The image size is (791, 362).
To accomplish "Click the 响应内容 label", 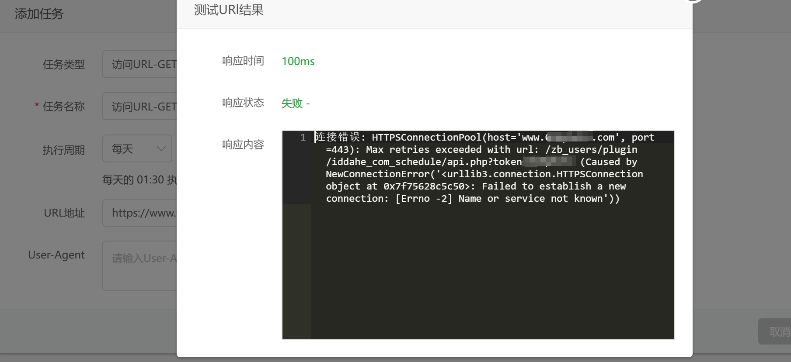I will tap(243, 145).
